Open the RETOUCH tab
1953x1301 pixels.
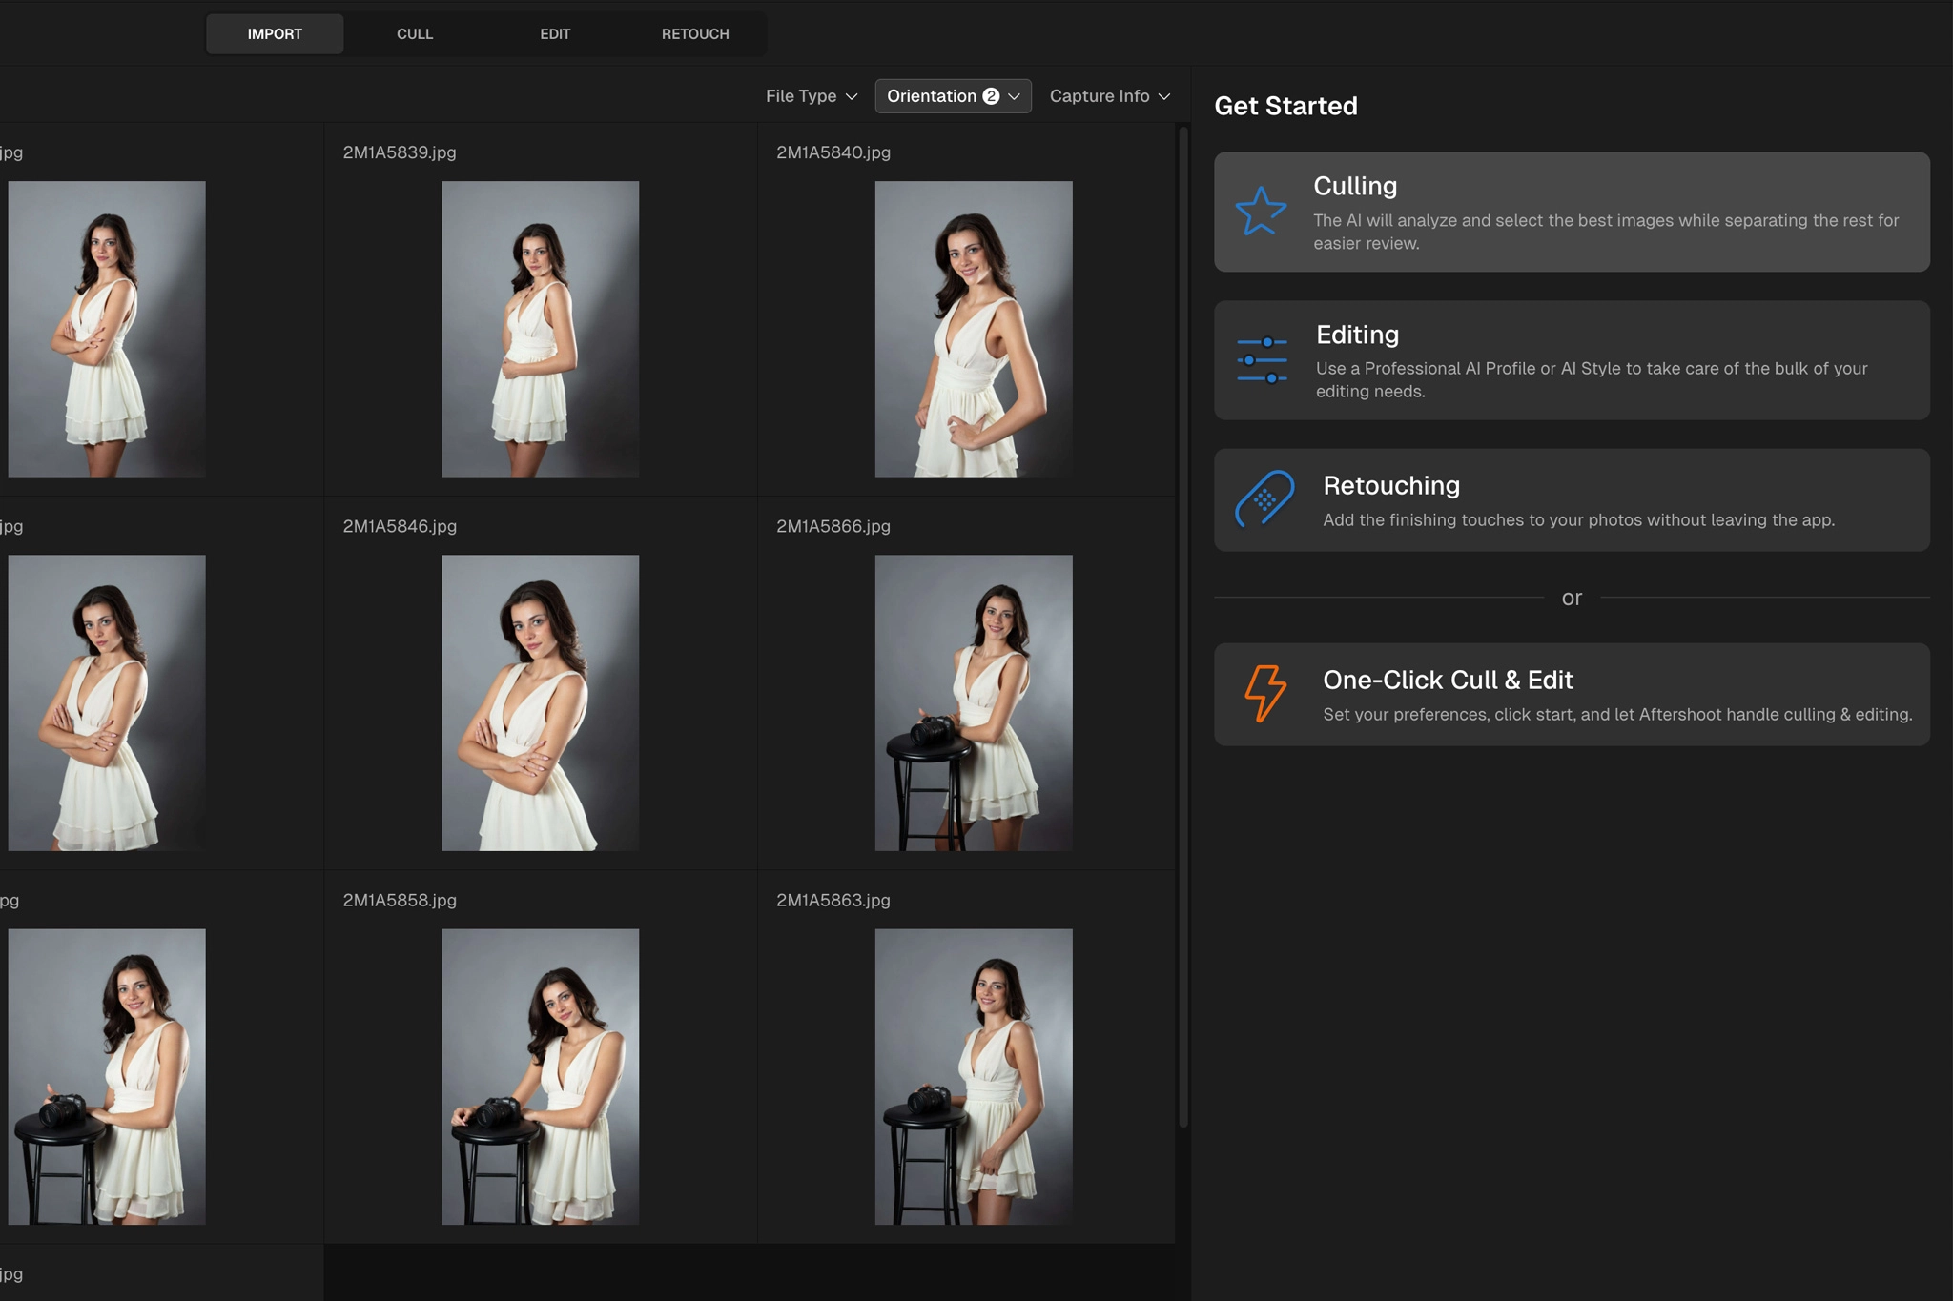coord(695,33)
